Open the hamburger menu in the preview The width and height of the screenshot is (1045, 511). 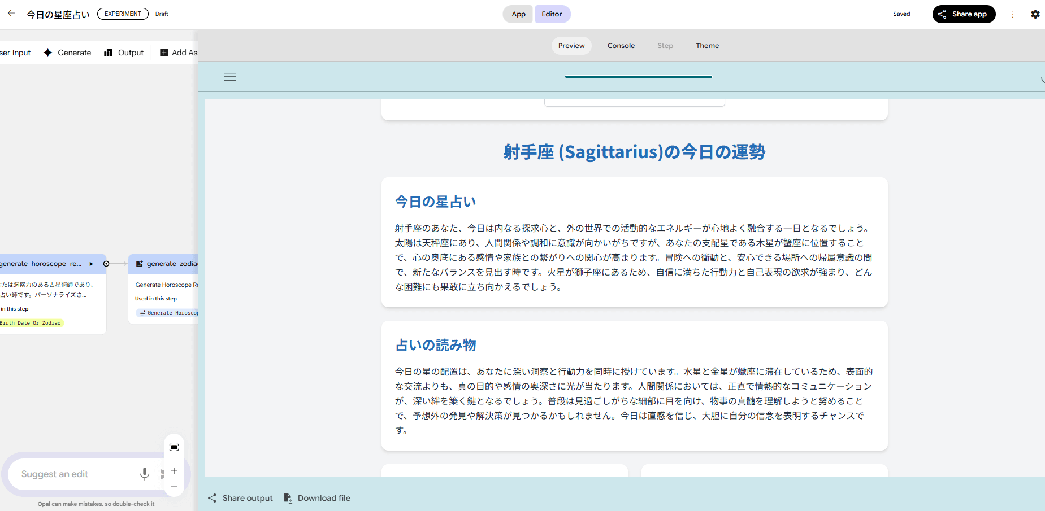point(230,77)
